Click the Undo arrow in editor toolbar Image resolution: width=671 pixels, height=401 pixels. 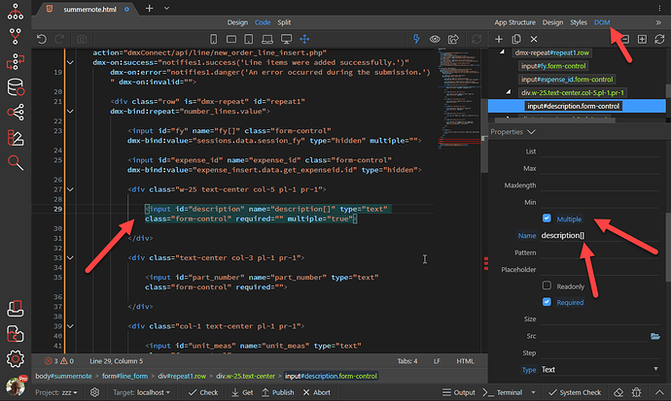click(42, 39)
